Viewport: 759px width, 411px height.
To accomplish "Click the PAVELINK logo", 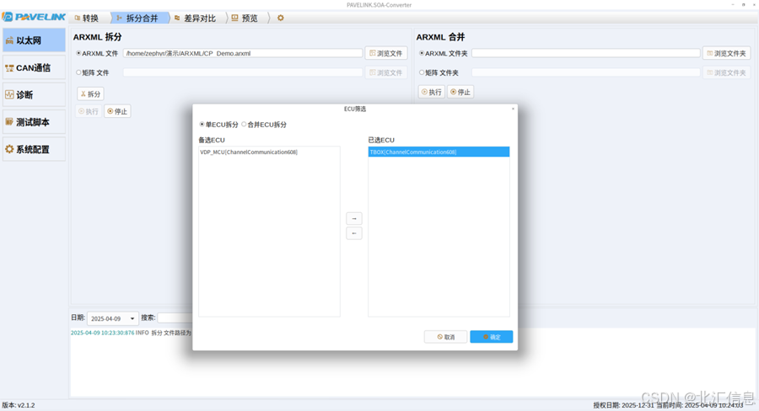I will tap(34, 17).
